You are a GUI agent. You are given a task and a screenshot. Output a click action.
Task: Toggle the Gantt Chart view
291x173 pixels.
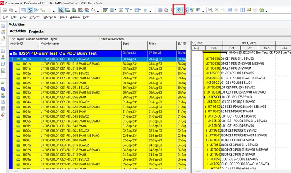(30, 10)
